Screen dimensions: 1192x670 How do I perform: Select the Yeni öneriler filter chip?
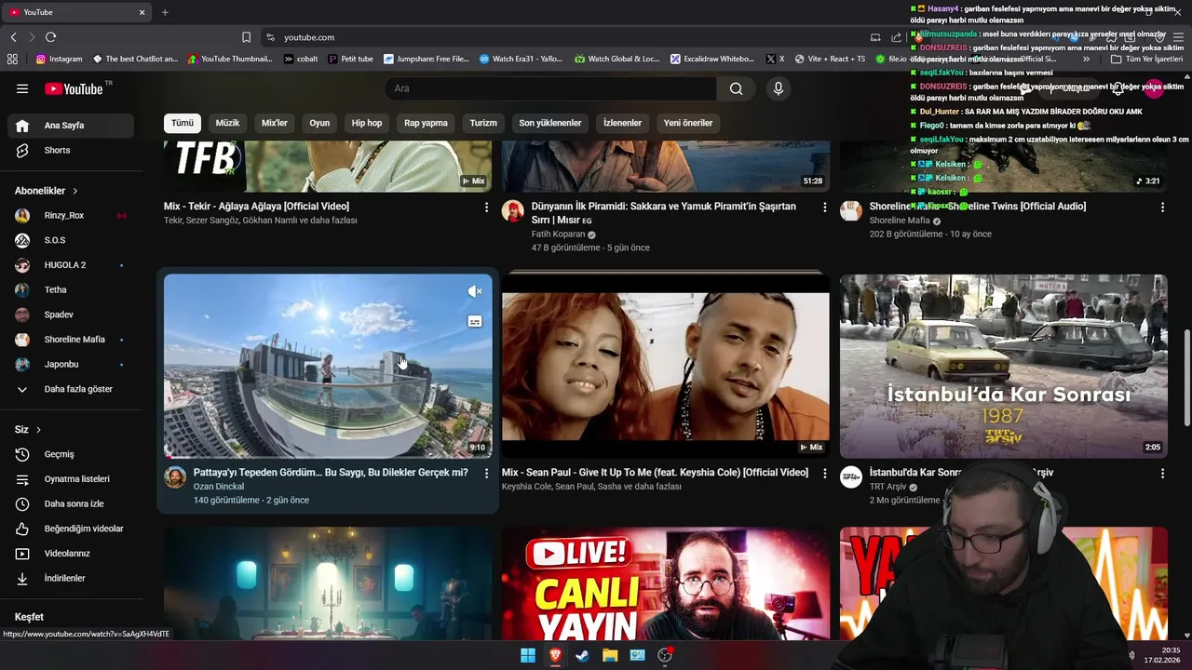(x=688, y=123)
